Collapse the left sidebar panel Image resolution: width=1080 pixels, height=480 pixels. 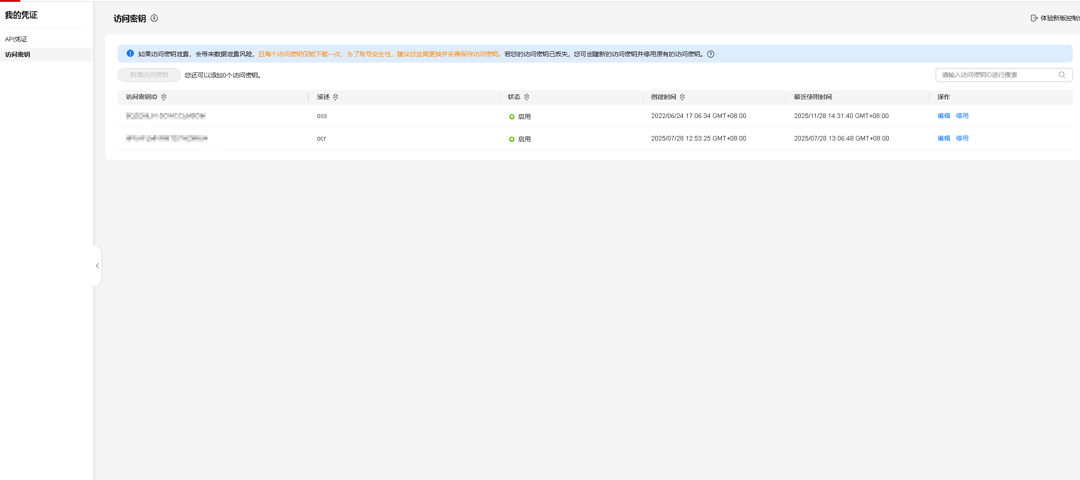97,266
